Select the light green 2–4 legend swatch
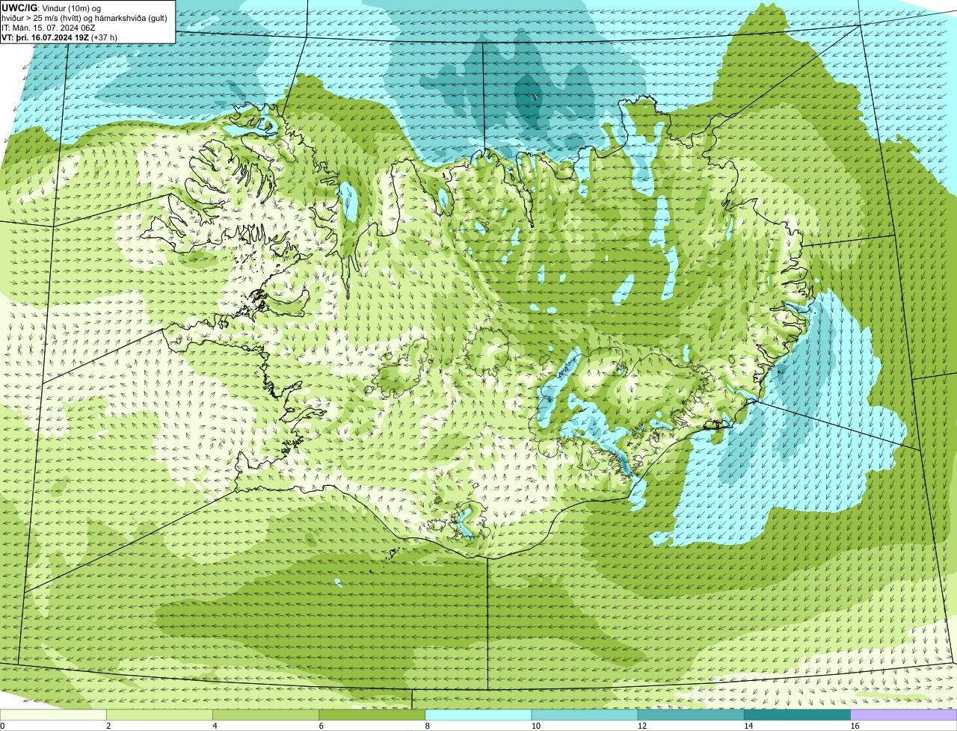Viewport: 957px width, 731px height. 159,715
